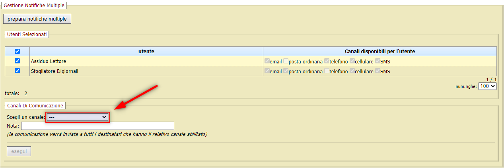Click Sfogliatore Digiornali's telefono checkbox

tap(327, 71)
